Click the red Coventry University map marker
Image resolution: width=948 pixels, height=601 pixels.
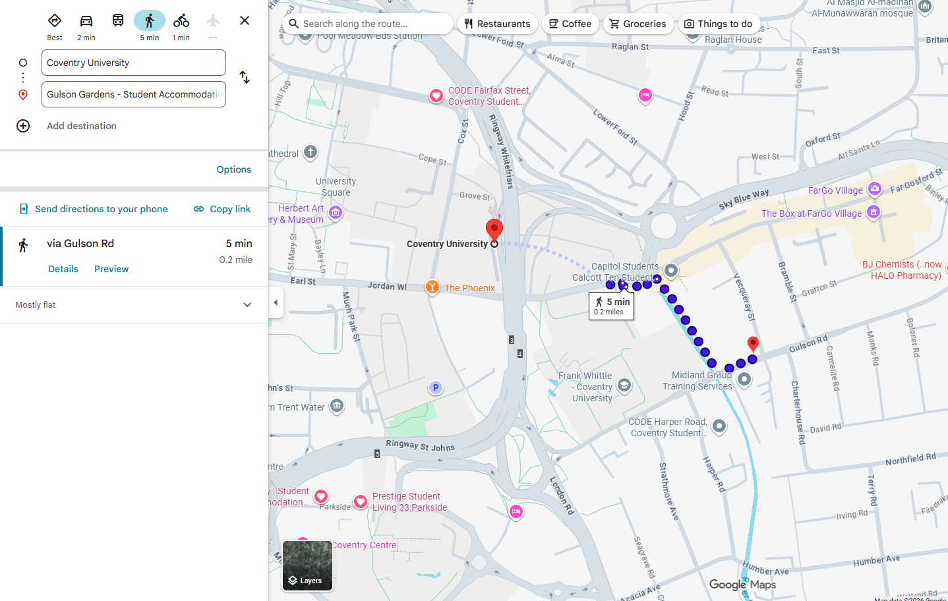coord(494,230)
